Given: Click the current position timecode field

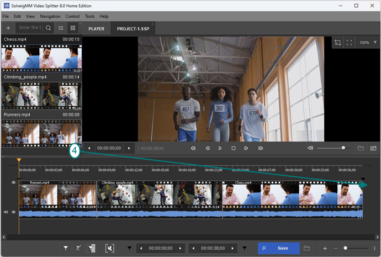Looking at the screenshot, I should point(109,148).
